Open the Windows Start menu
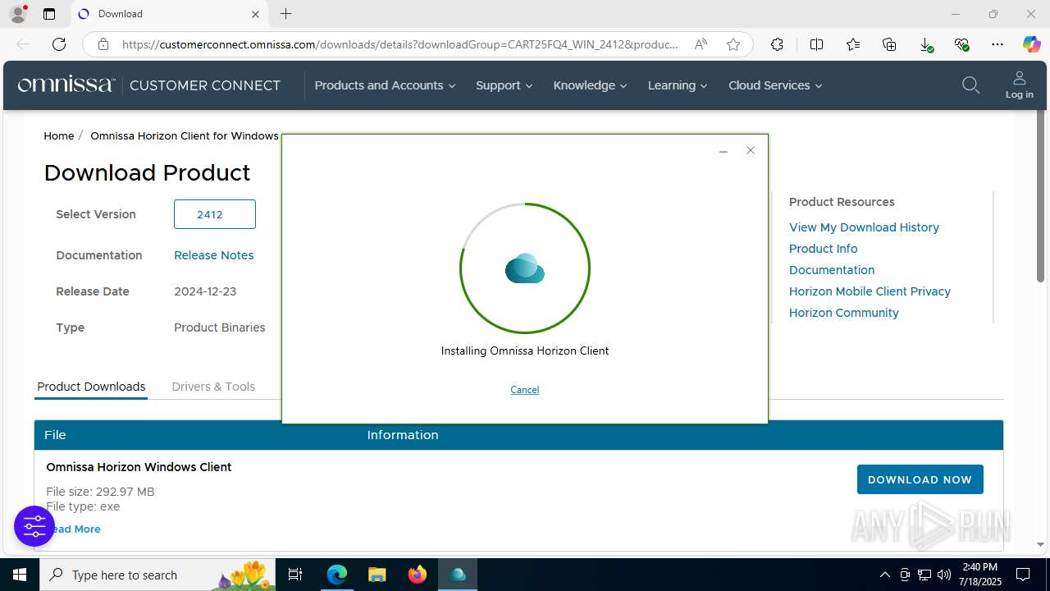The width and height of the screenshot is (1050, 591). (x=20, y=575)
